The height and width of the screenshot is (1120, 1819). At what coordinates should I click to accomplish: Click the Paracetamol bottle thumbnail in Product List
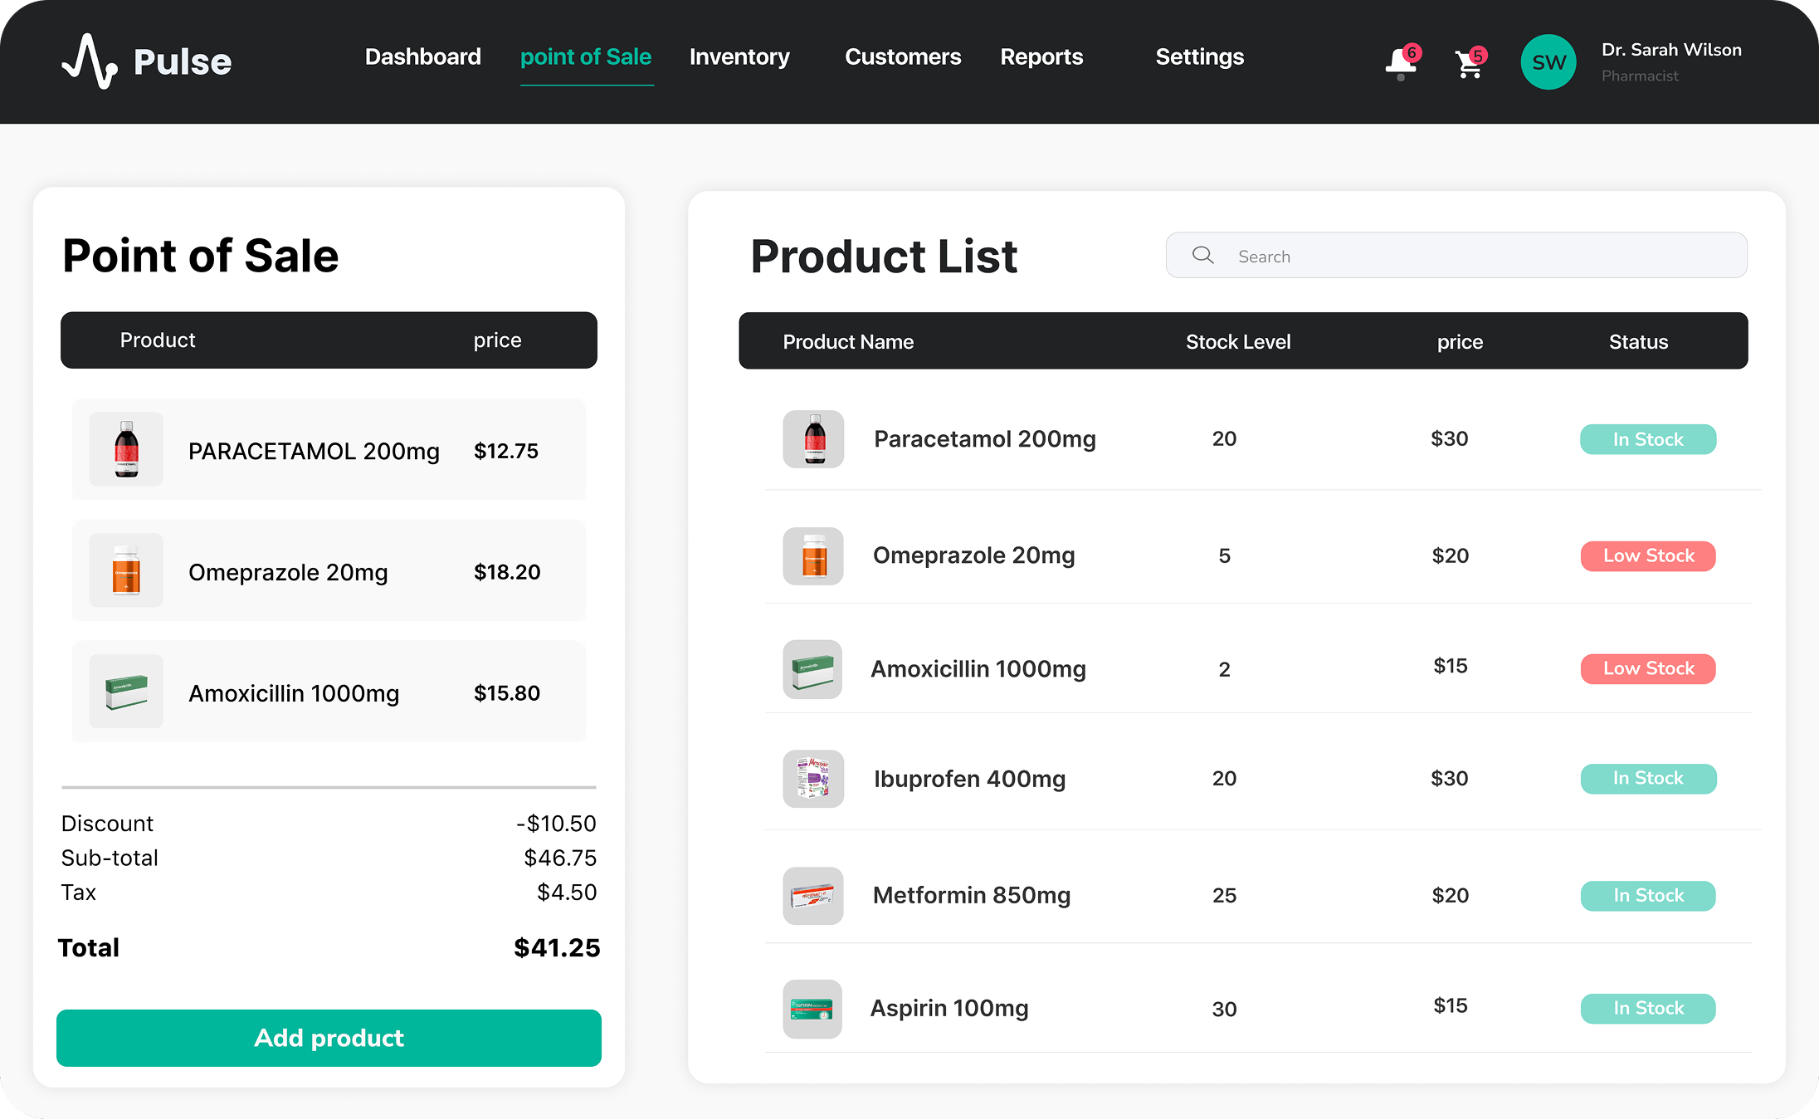813,439
